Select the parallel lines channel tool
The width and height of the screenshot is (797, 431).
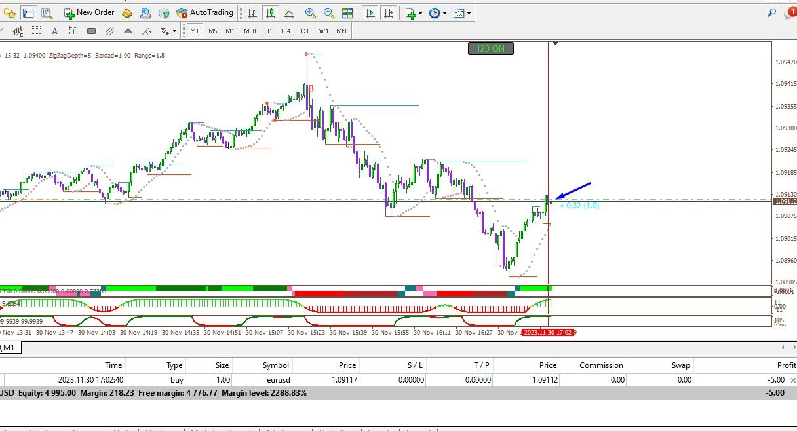(110, 31)
